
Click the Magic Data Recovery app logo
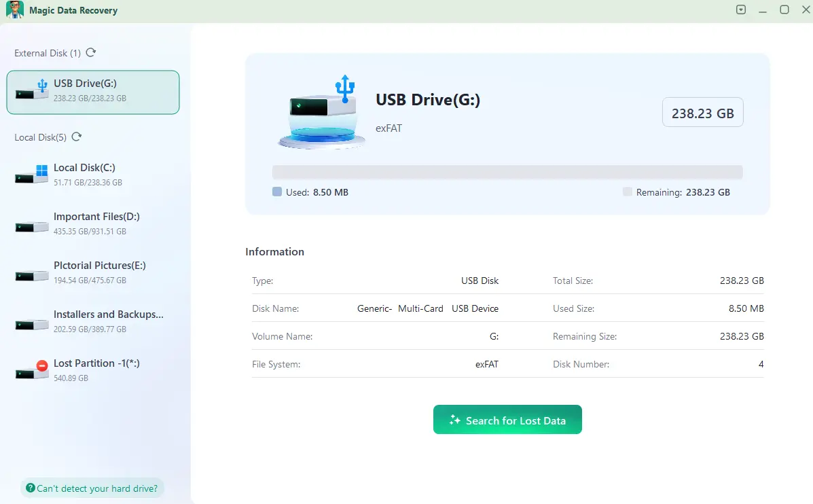pyautogui.click(x=14, y=10)
